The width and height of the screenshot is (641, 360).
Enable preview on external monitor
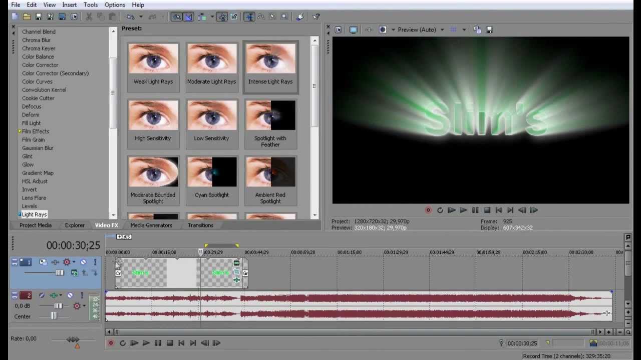(x=353, y=30)
